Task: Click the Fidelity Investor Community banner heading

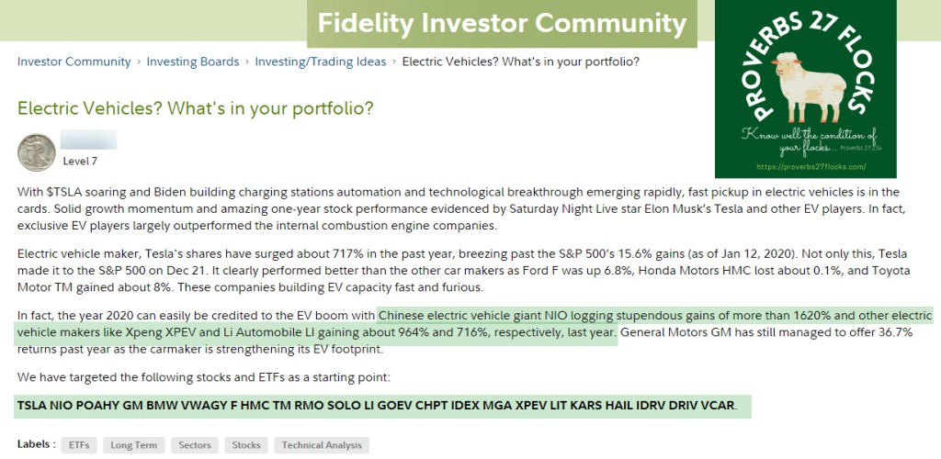Action: pyautogui.click(x=502, y=23)
